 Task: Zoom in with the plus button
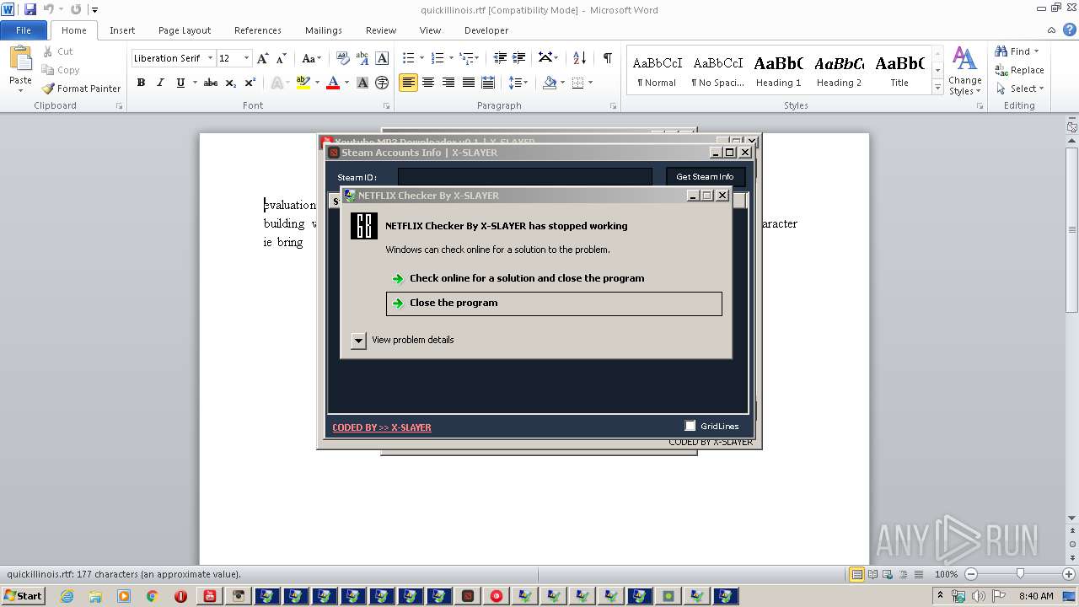click(1069, 574)
